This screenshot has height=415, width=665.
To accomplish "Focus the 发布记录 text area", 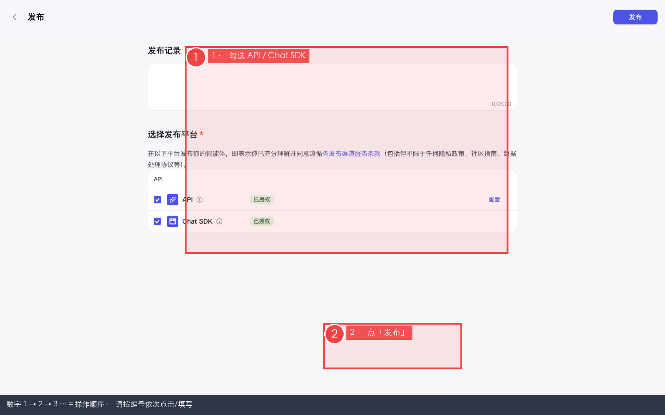I will 332,87.
